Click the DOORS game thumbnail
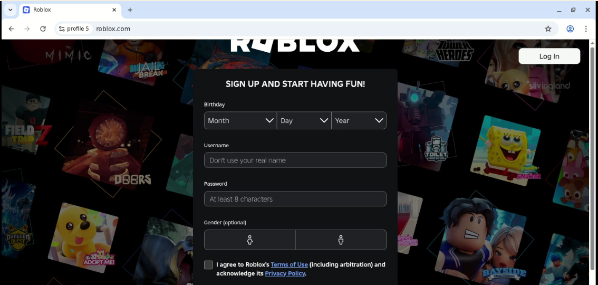Image resolution: width=598 pixels, height=285 pixels. (108, 144)
